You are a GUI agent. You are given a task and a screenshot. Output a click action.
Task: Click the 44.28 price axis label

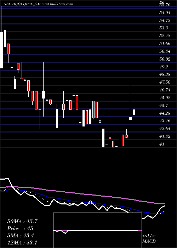(165, 113)
